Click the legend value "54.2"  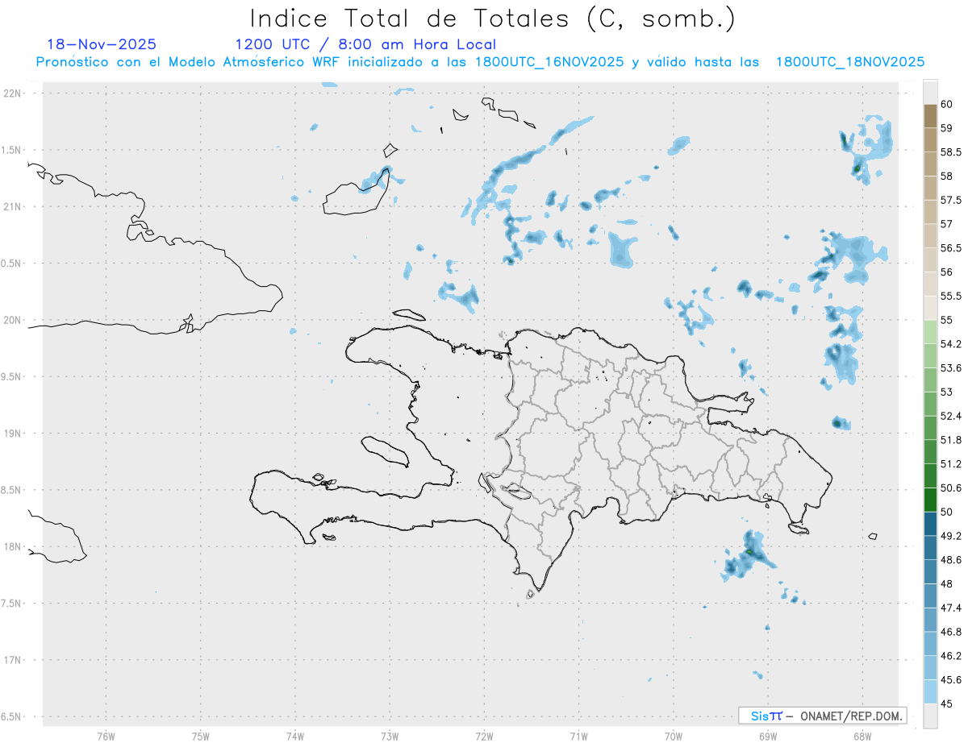point(951,344)
